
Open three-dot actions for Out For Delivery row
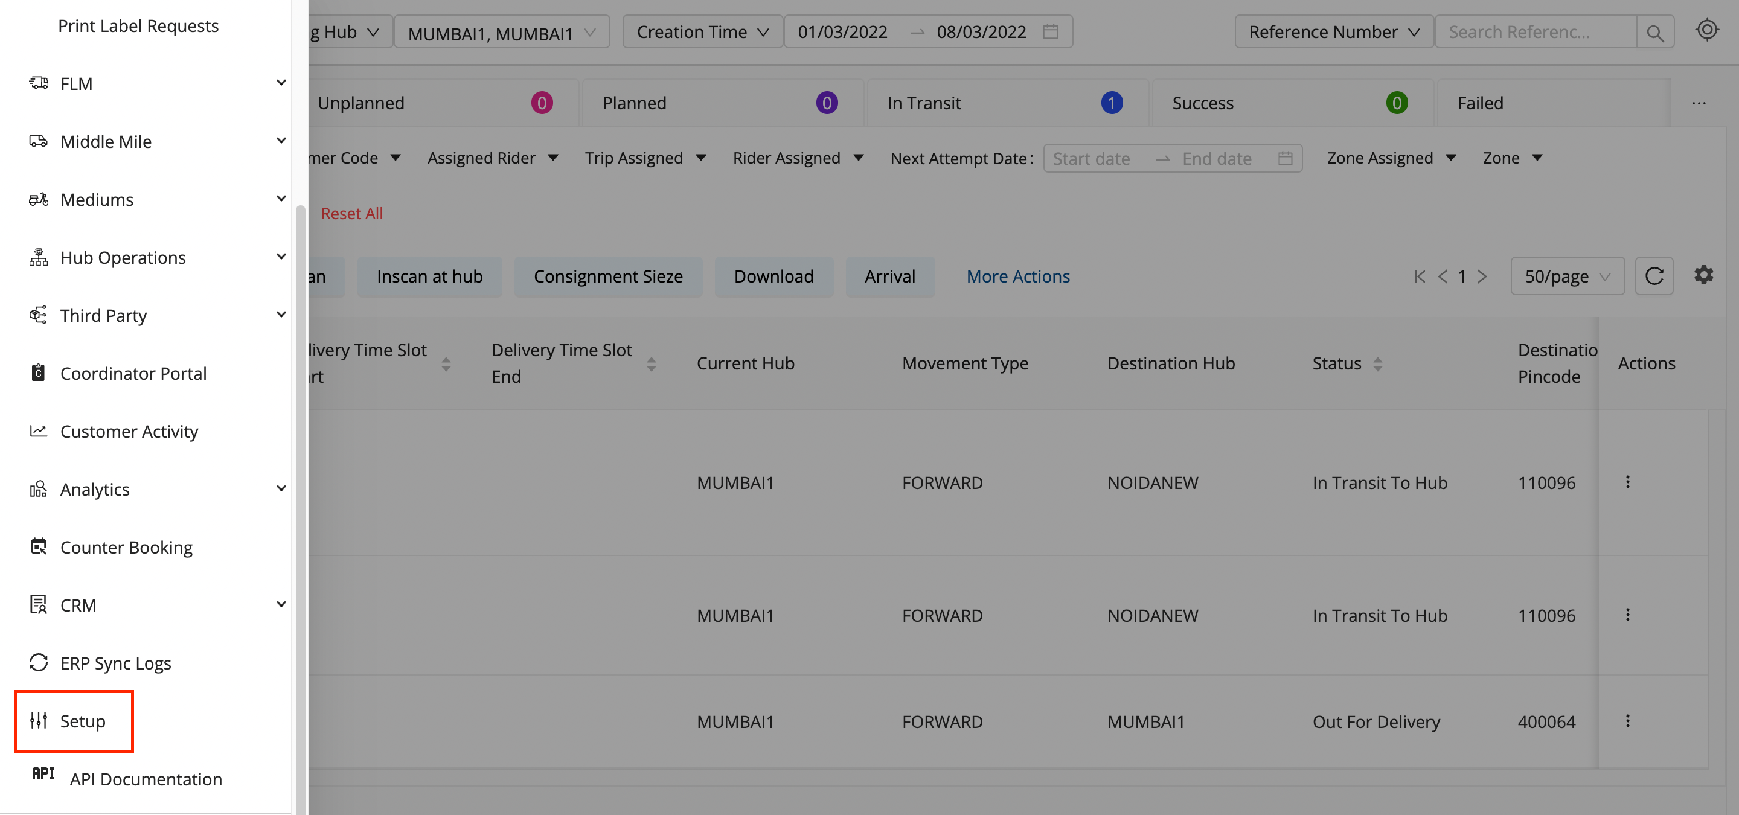click(1628, 721)
